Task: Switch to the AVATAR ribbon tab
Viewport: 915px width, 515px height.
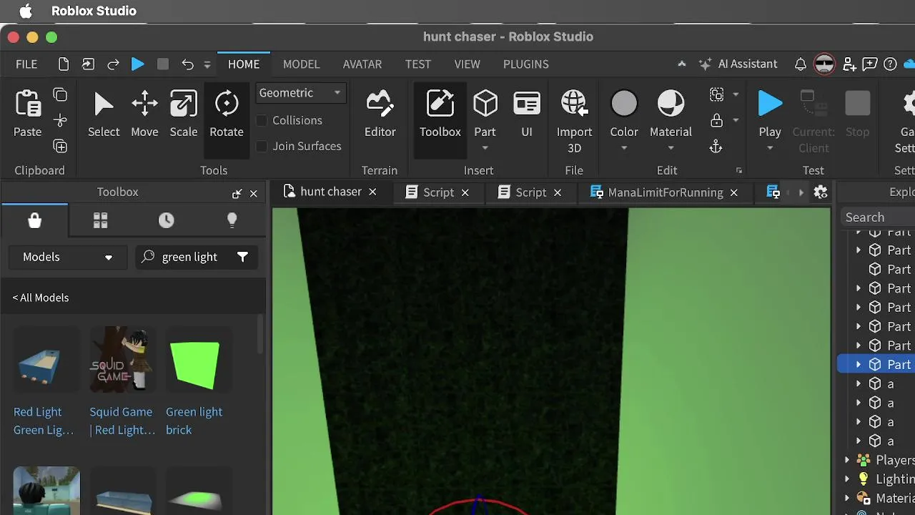Action: click(362, 64)
